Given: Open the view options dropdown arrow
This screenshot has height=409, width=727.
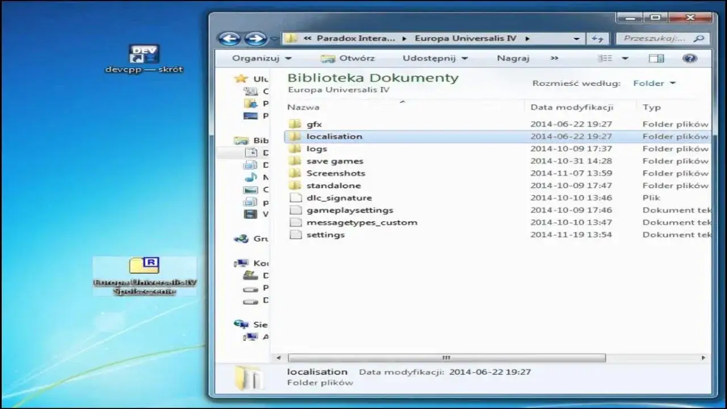Looking at the screenshot, I should 625,58.
